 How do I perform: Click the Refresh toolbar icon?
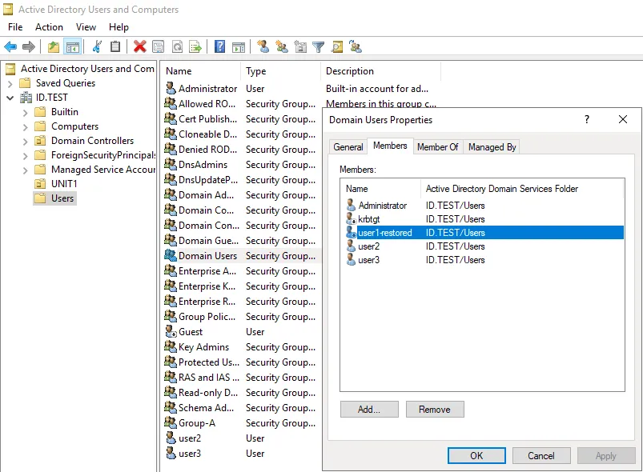[x=177, y=47]
